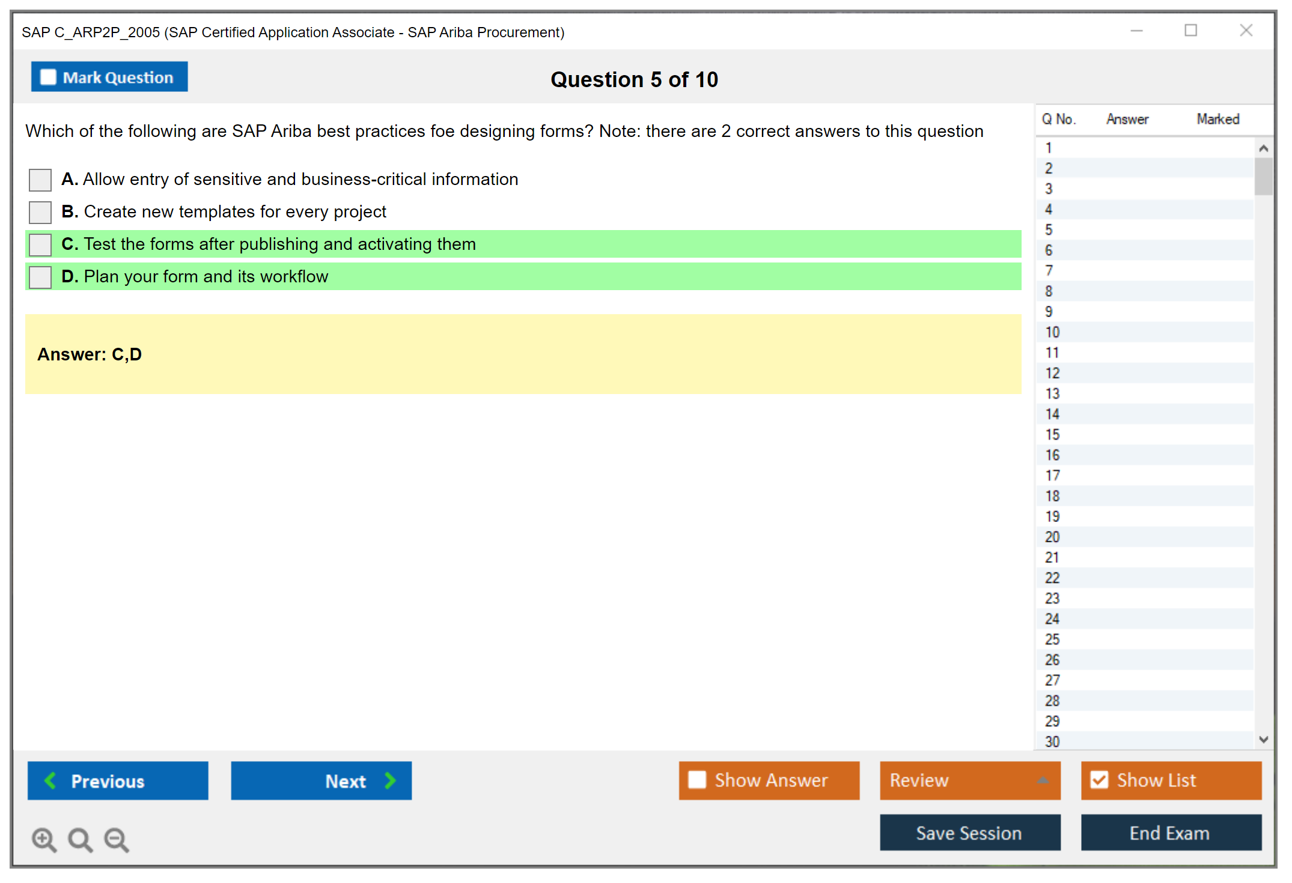Select question 10 in the list
This screenshot has width=1292, height=883.
[x=1052, y=332]
